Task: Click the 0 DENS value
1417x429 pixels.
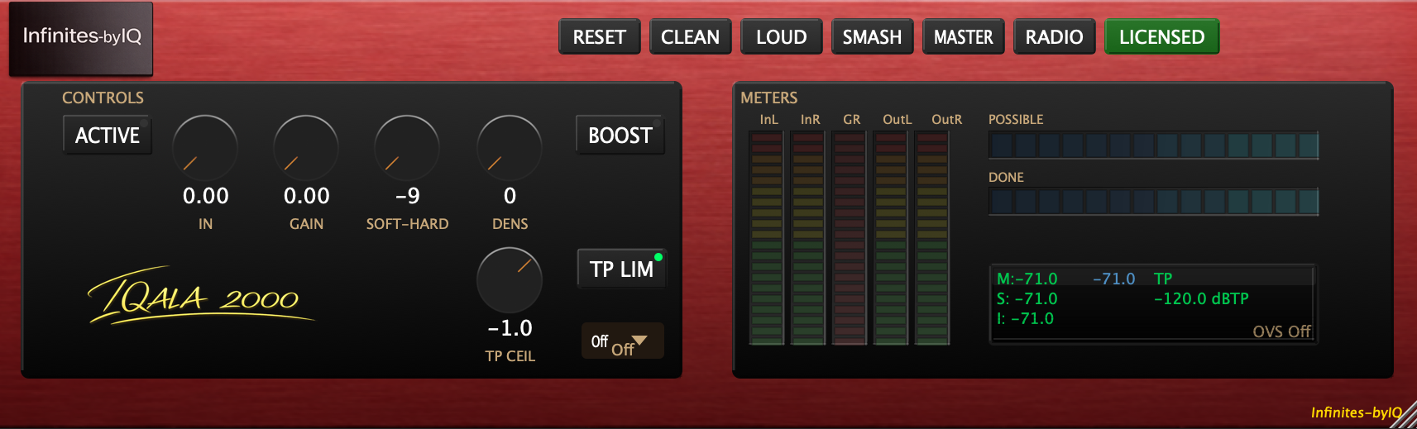Action: coord(510,196)
